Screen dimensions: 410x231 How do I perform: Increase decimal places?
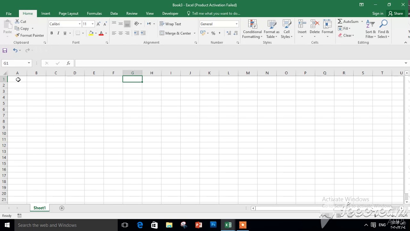coord(229,33)
